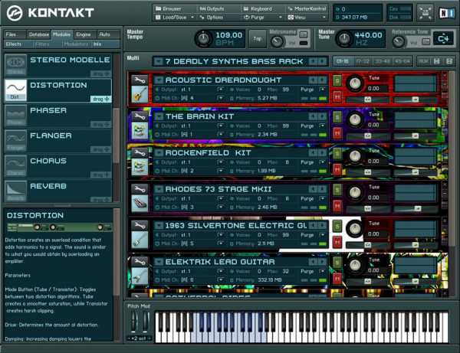Open the Acoustic Dreadnought name dropdown arrow
The height and width of the screenshot is (353, 460).
(x=159, y=80)
